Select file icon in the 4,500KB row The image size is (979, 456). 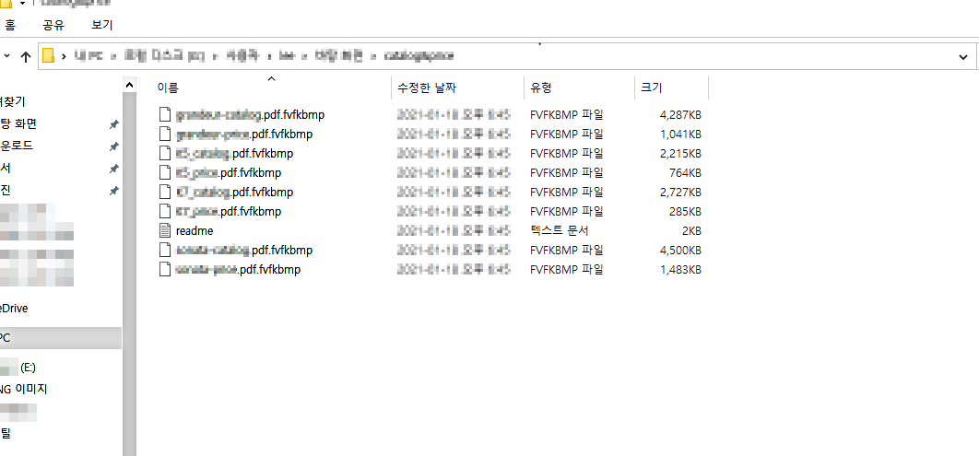pyautogui.click(x=165, y=251)
